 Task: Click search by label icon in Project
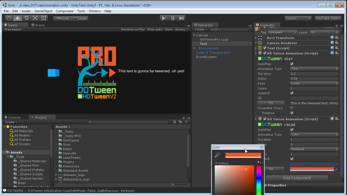pyautogui.click(x=180, y=122)
